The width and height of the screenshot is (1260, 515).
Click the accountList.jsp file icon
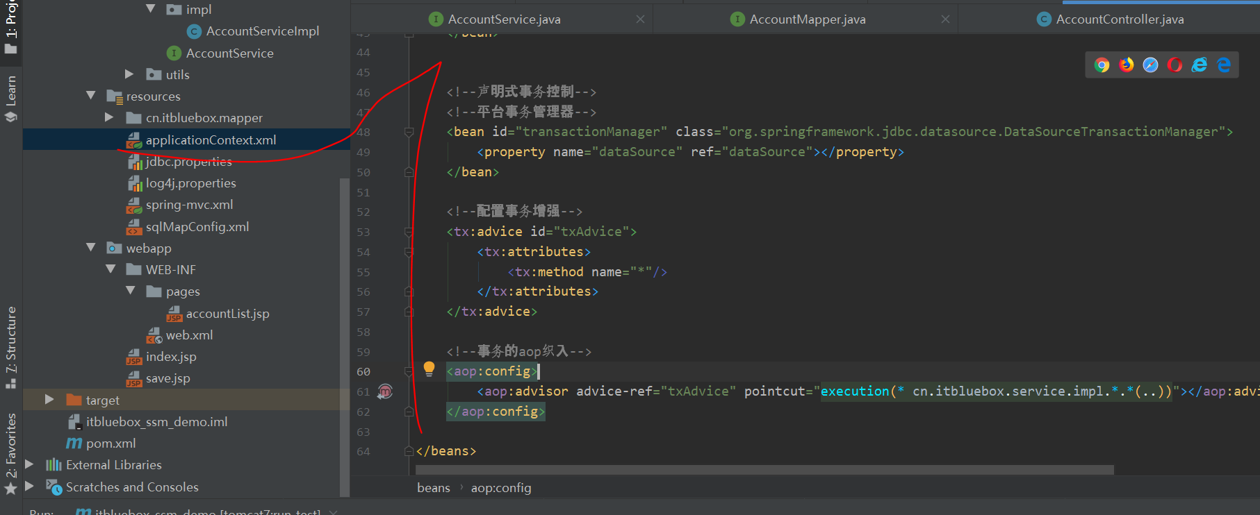click(174, 314)
